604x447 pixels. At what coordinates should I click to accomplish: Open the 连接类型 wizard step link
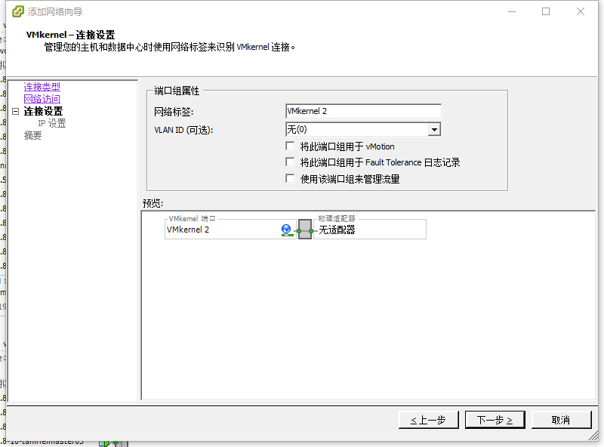[x=42, y=87]
